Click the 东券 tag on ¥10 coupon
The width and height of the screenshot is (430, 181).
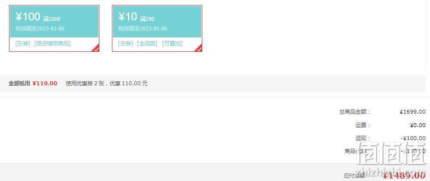coord(125,43)
